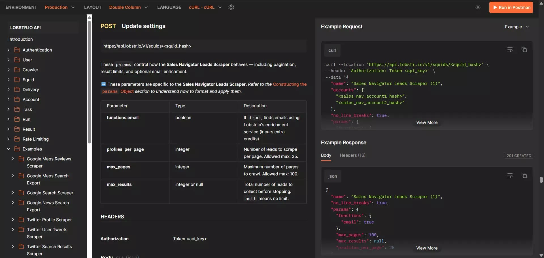The width and height of the screenshot is (544, 258).
Task: Toggle line wrap on the Example Response block
Action: tap(510, 175)
